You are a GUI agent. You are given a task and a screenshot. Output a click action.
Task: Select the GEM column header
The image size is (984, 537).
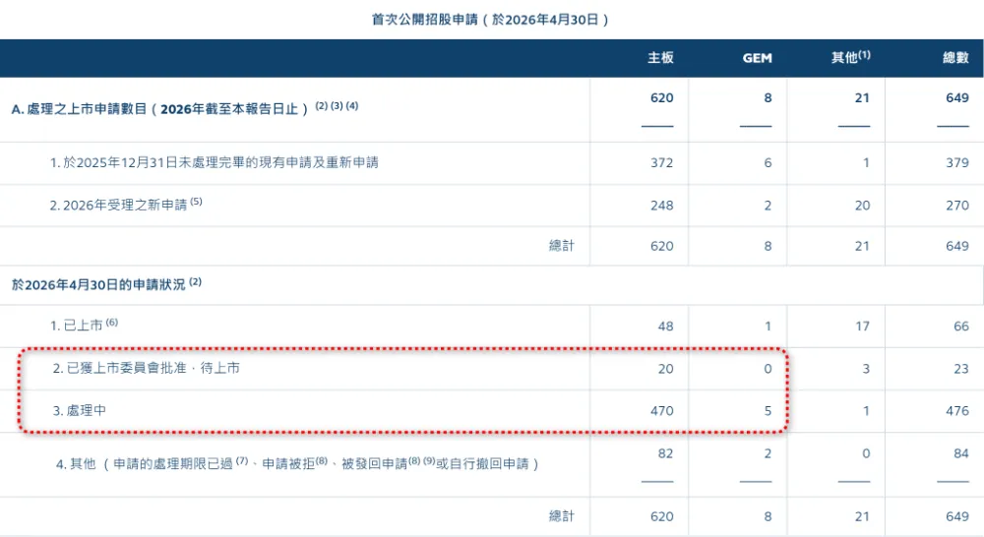pyautogui.click(x=758, y=58)
